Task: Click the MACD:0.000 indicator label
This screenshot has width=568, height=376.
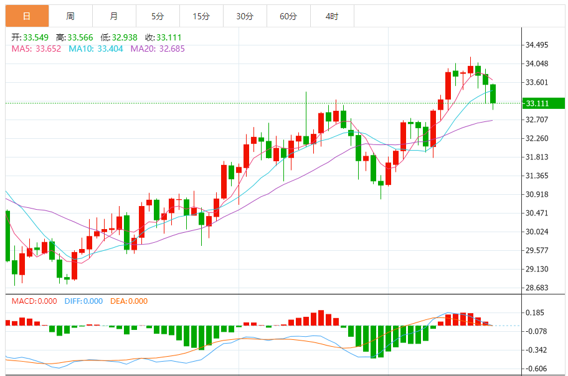Action: [x=34, y=301]
